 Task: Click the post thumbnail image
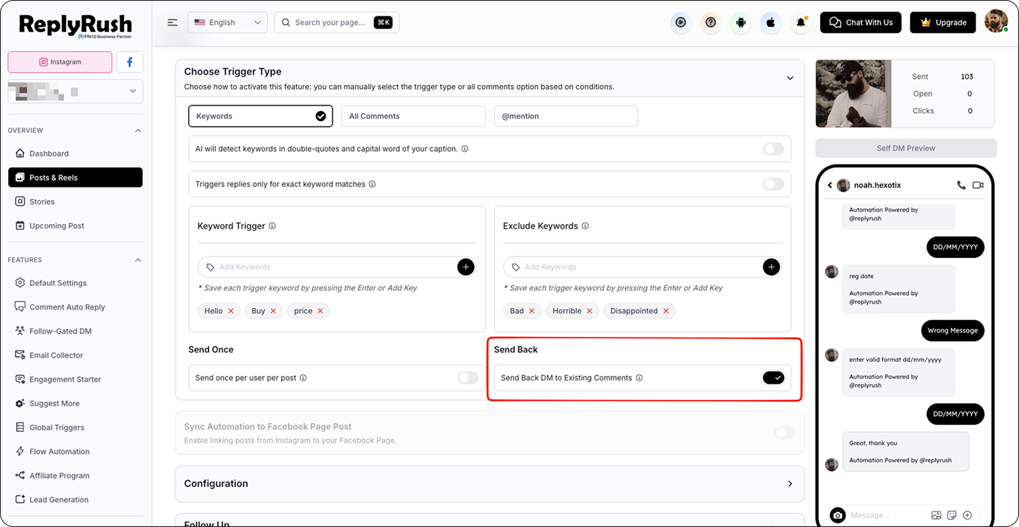click(853, 94)
